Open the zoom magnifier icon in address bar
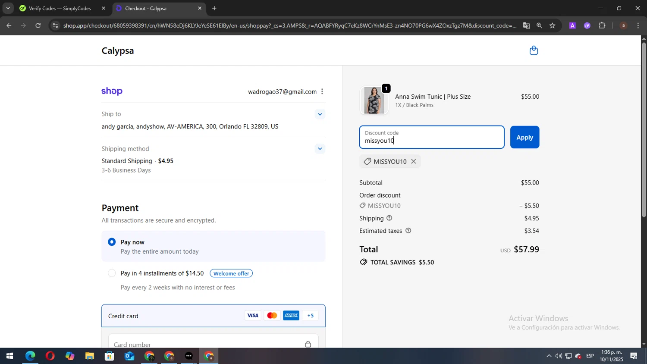 539,25
